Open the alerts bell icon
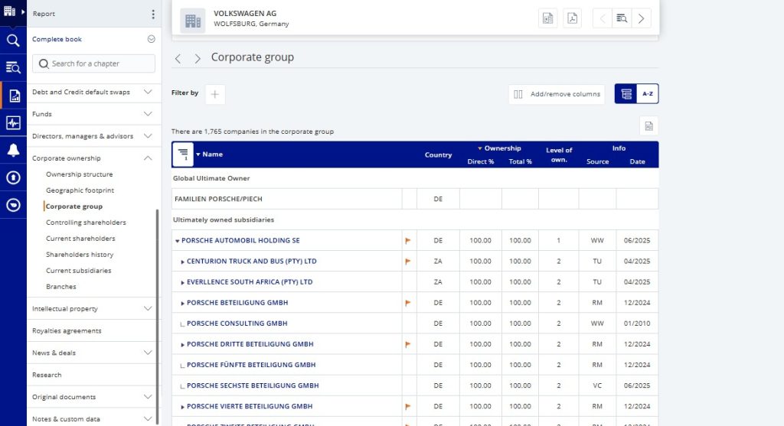 tap(13, 150)
